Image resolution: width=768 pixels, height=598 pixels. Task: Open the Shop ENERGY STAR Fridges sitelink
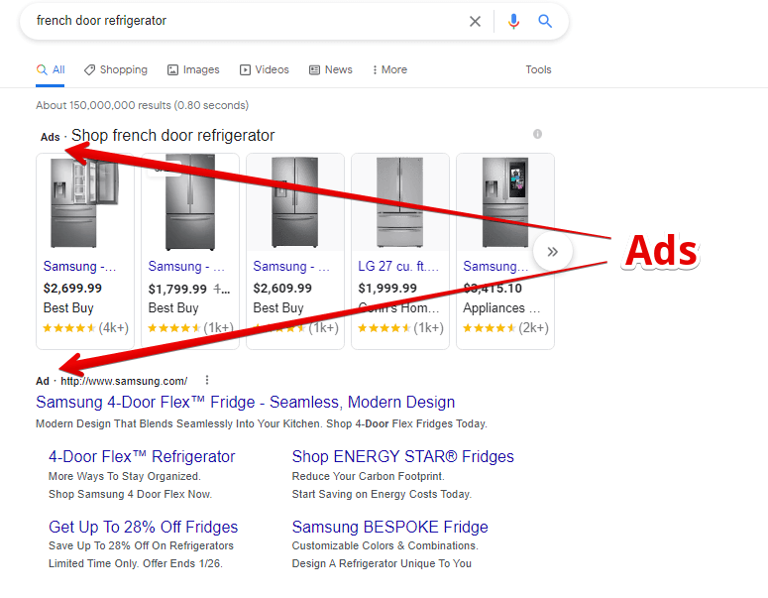pyautogui.click(x=403, y=456)
